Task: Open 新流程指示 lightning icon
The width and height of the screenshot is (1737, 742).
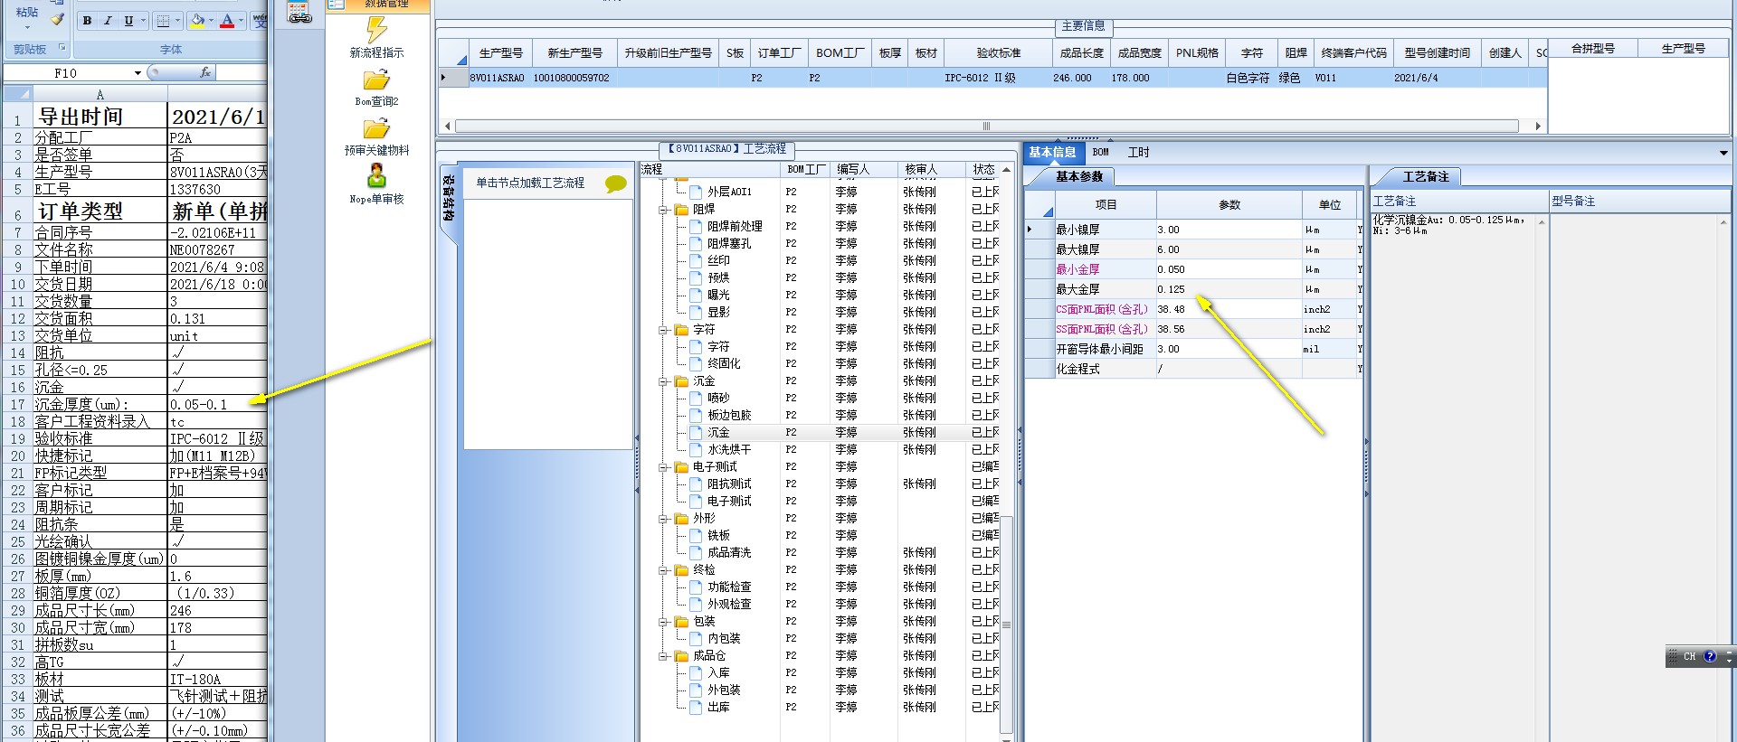Action: click(x=376, y=30)
